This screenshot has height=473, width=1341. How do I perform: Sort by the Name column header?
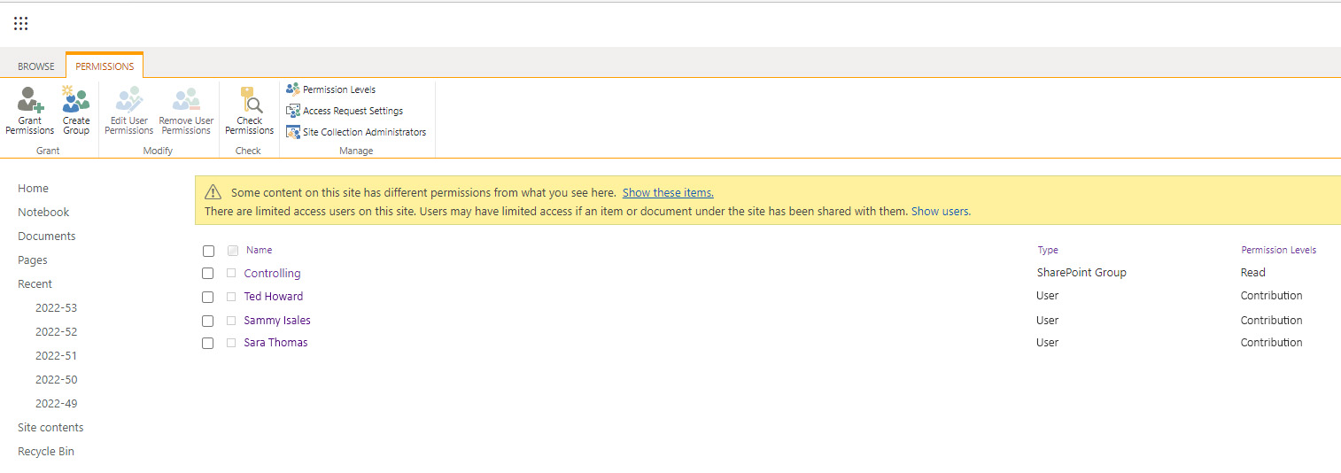pos(260,250)
